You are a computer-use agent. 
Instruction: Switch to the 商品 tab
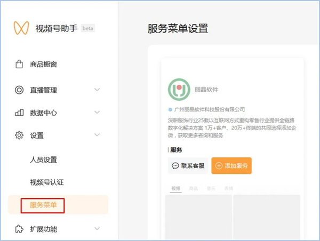click(x=193, y=188)
